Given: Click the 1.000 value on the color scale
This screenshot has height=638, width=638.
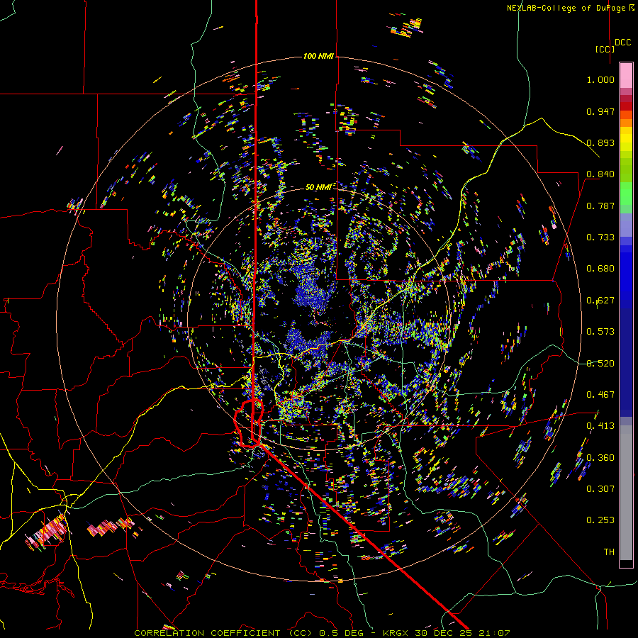Looking at the screenshot, I should click(x=600, y=79).
